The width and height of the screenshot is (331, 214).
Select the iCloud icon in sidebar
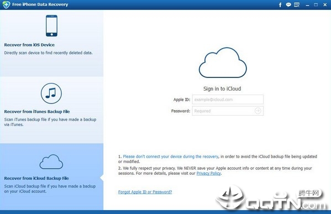[x=51, y=162]
